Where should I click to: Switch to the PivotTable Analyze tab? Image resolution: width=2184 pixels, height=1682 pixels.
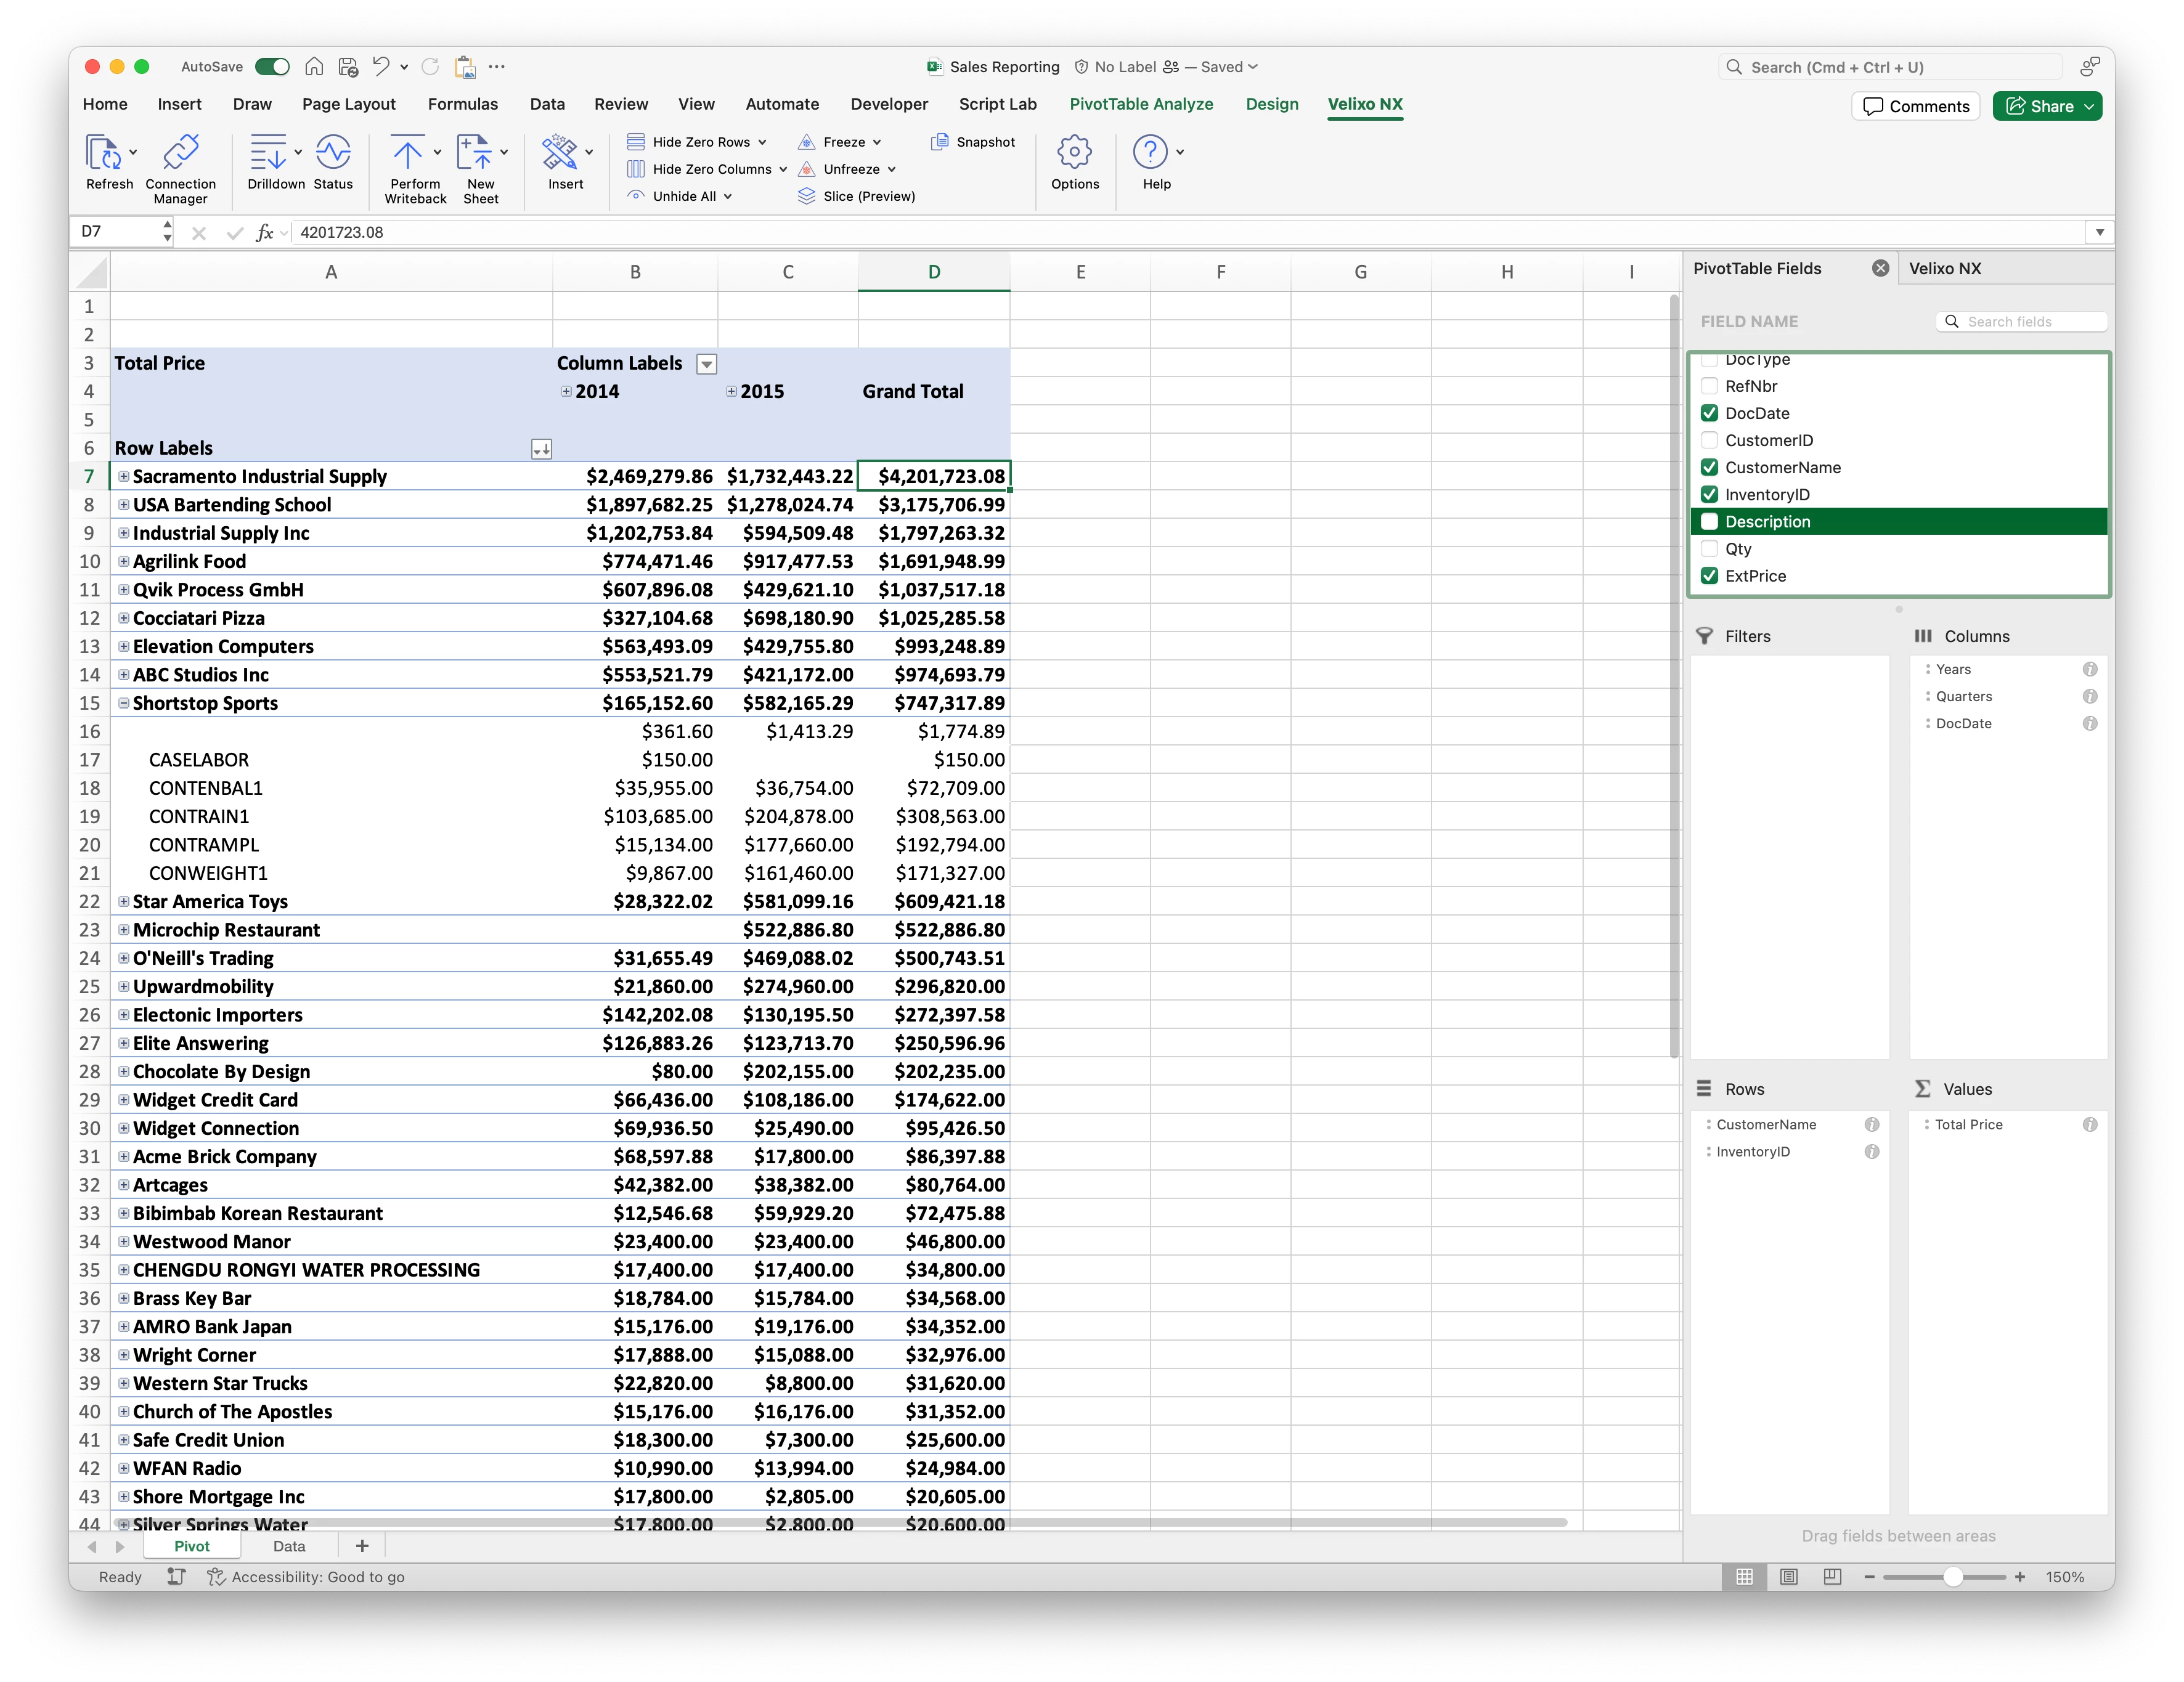tap(1140, 104)
